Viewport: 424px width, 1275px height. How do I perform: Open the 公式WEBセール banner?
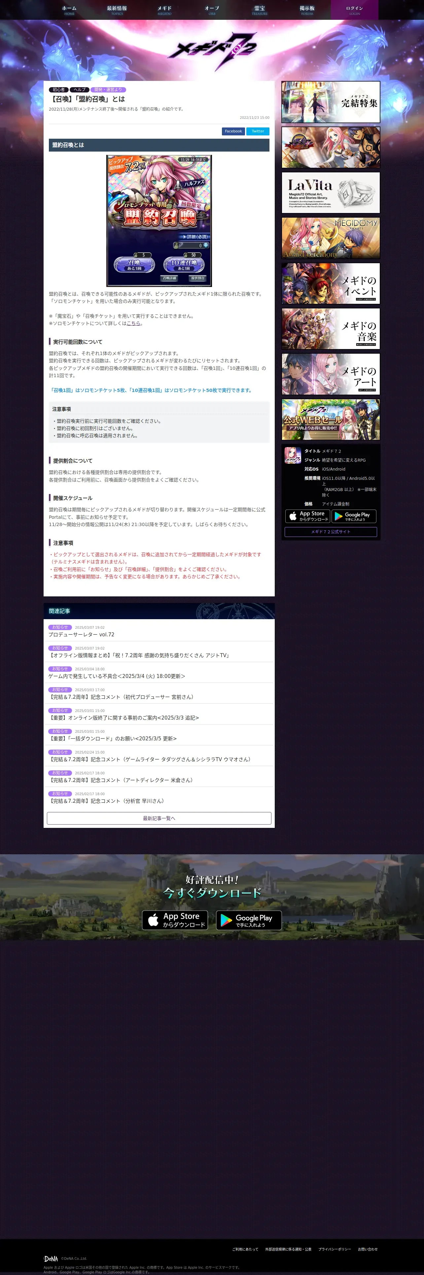331,420
